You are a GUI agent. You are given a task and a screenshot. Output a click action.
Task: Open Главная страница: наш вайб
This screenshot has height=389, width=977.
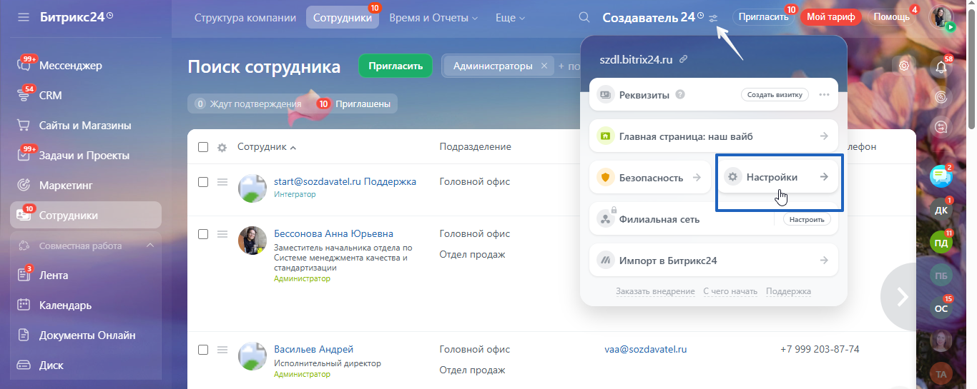713,136
